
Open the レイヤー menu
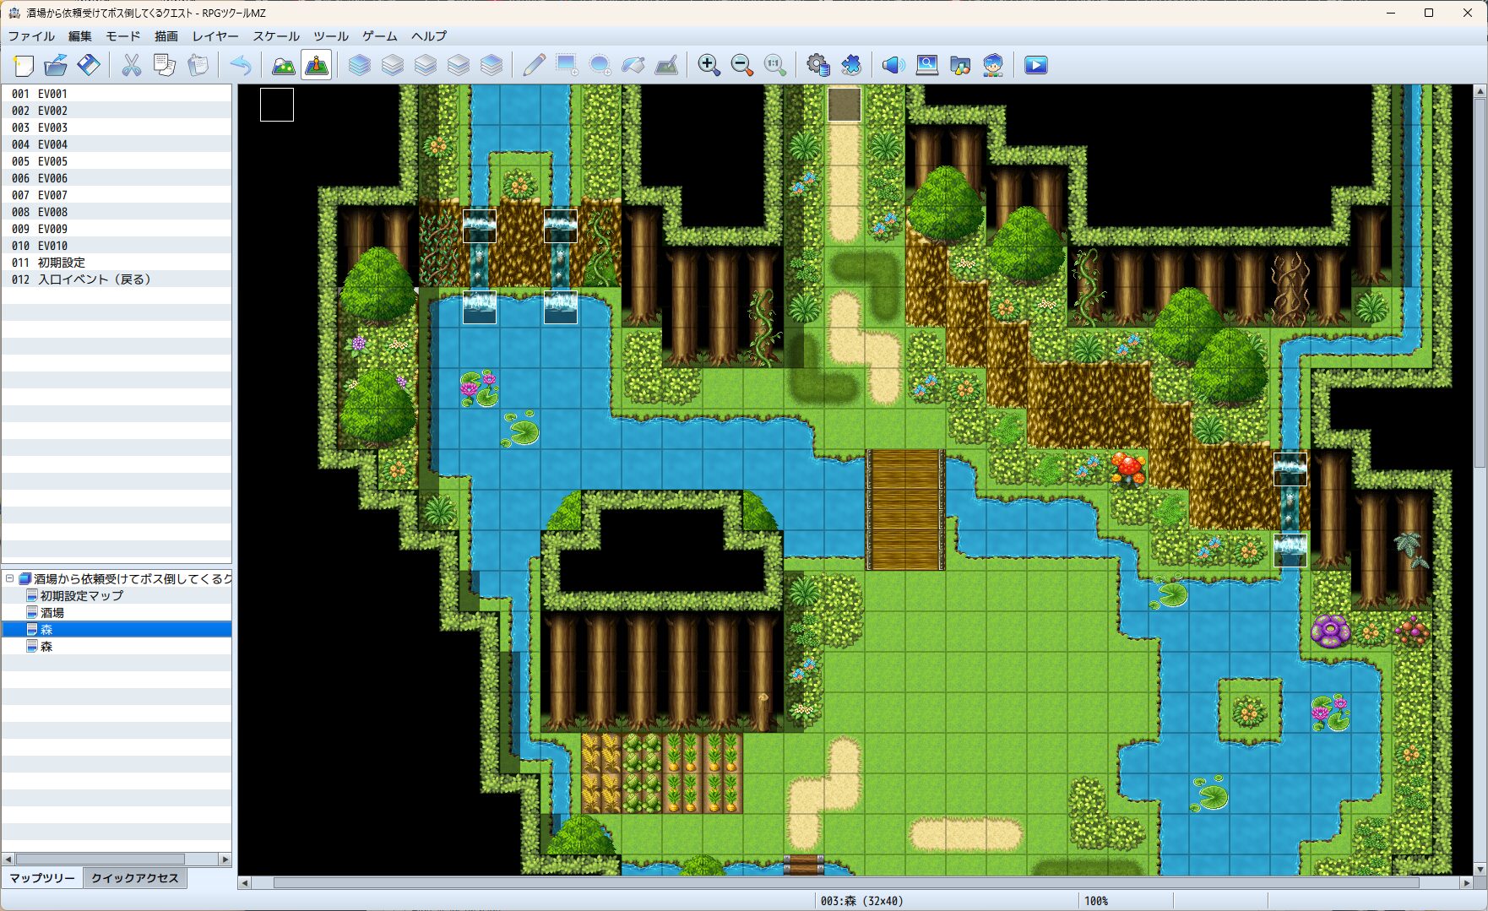coord(215,36)
